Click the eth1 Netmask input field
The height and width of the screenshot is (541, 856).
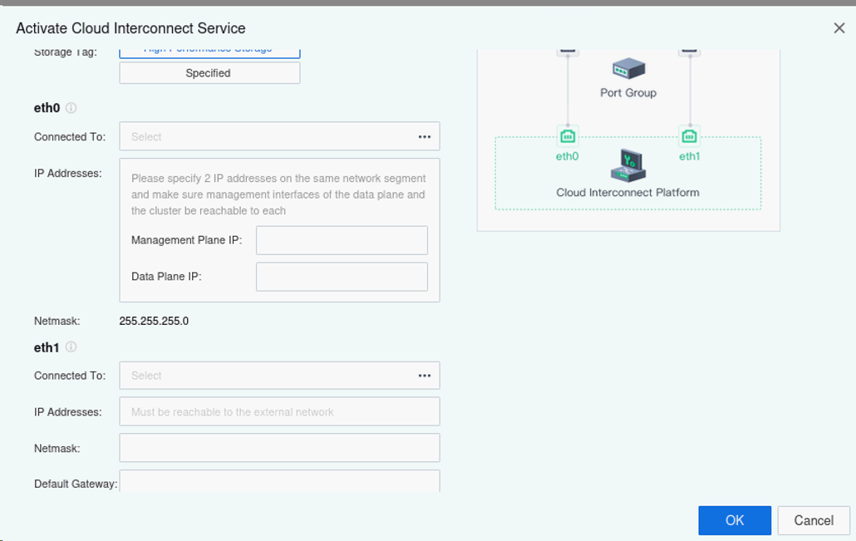pyautogui.click(x=279, y=447)
